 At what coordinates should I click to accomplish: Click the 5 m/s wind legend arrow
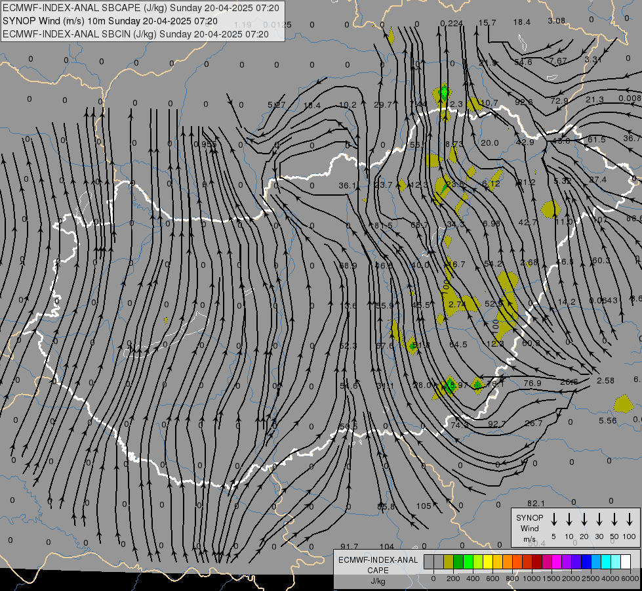point(553,519)
